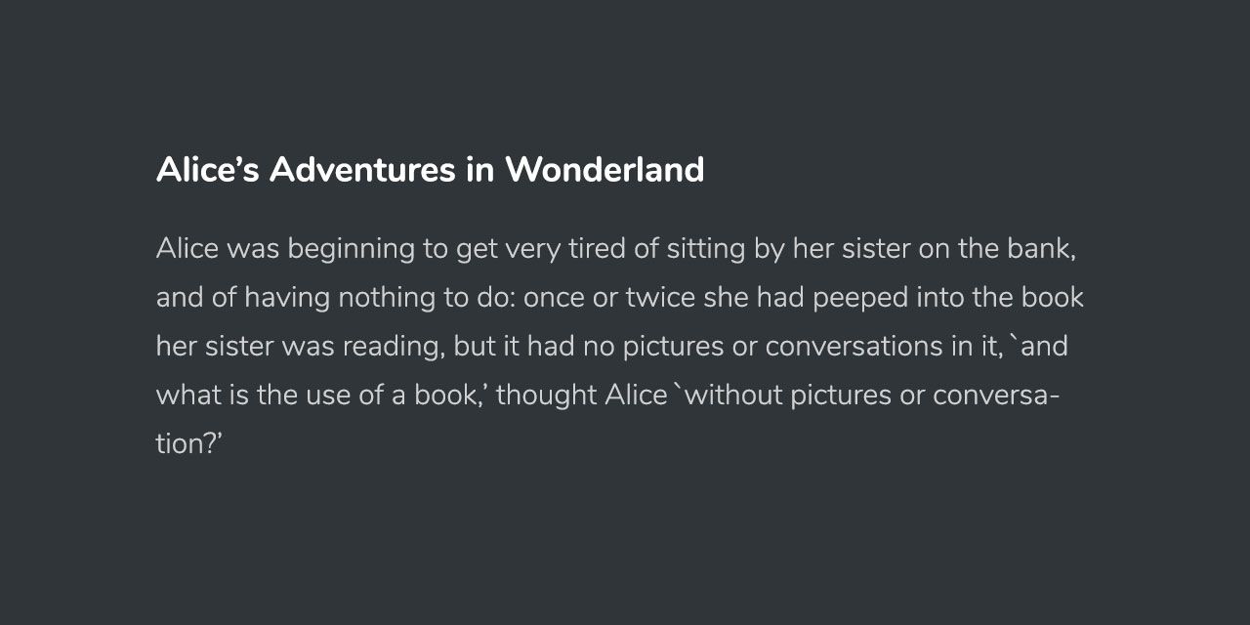Click the final fragment tion?' on last line
Viewport: 1250px width, 625px height.
pos(190,444)
